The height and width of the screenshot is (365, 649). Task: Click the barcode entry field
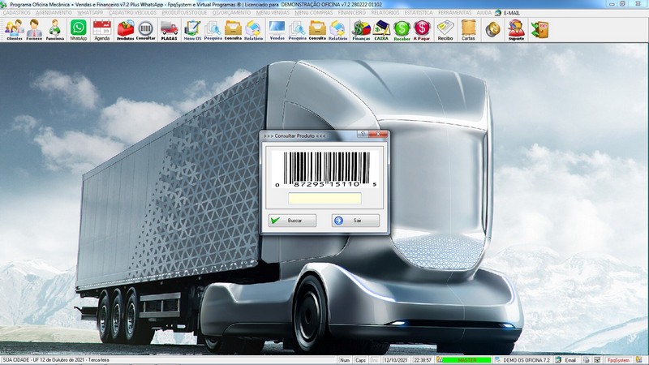pos(324,199)
